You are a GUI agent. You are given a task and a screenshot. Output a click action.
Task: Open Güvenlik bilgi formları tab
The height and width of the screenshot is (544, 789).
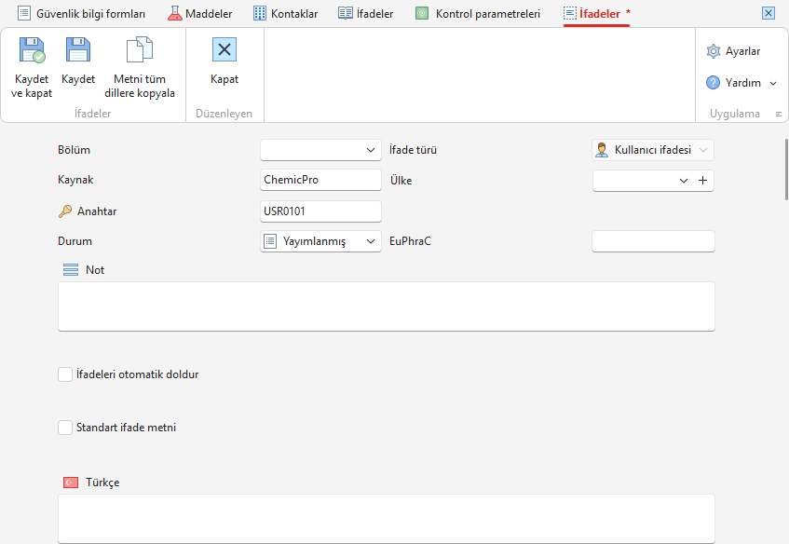click(x=82, y=14)
